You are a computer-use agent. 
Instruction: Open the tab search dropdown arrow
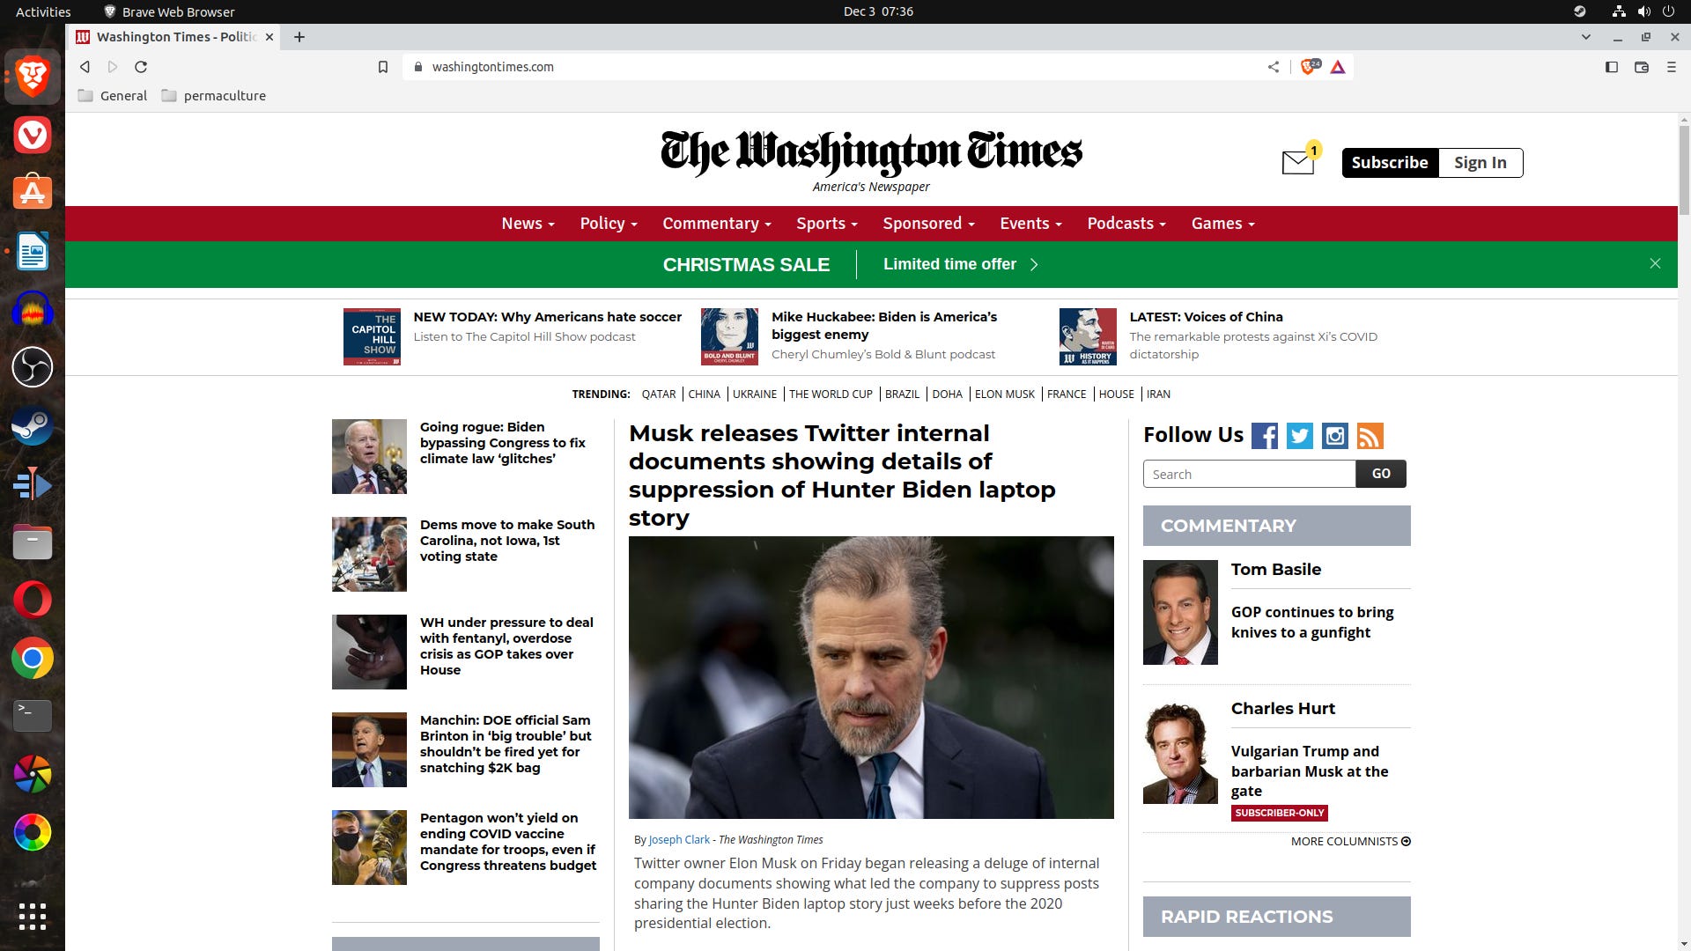point(1586,37)
